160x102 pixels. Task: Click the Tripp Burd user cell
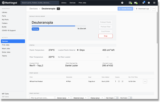(x=92, y=81)
